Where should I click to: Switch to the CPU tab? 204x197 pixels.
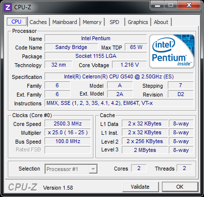point(17,22)
